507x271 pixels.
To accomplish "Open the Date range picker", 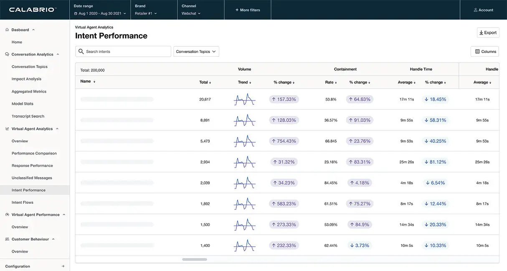I will click(x=100, y=13).
